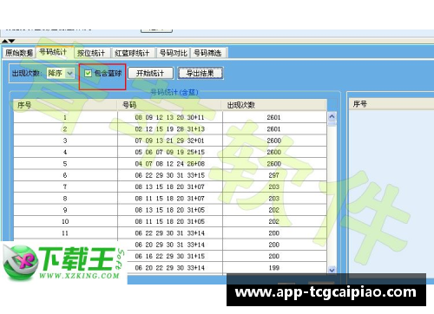Viewport: 434px width, 314px height.
Task: Click the count value 199
Action: (x=273, y=268)
